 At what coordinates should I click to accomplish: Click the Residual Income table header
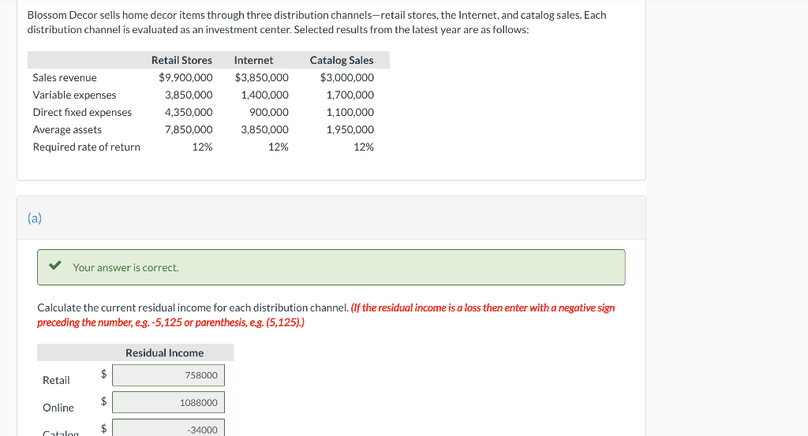click(x=164, y=353)
